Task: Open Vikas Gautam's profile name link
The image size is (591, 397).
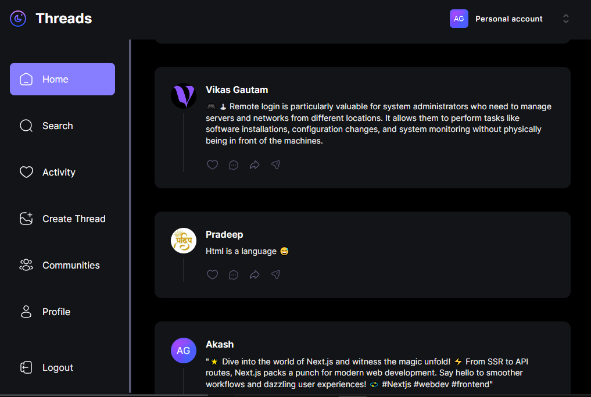Action: tap(237, 90)
